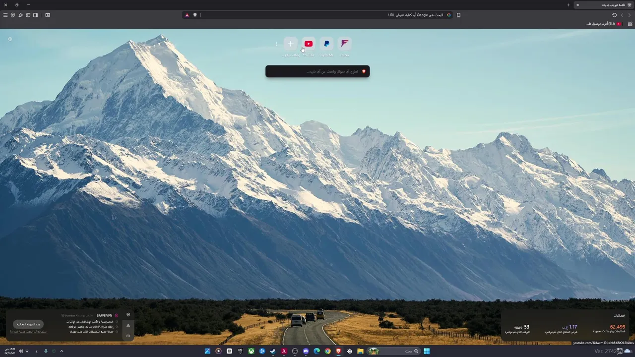635x357 pixels.
Task: Close the new tab with its X
Action: point(577,5)
